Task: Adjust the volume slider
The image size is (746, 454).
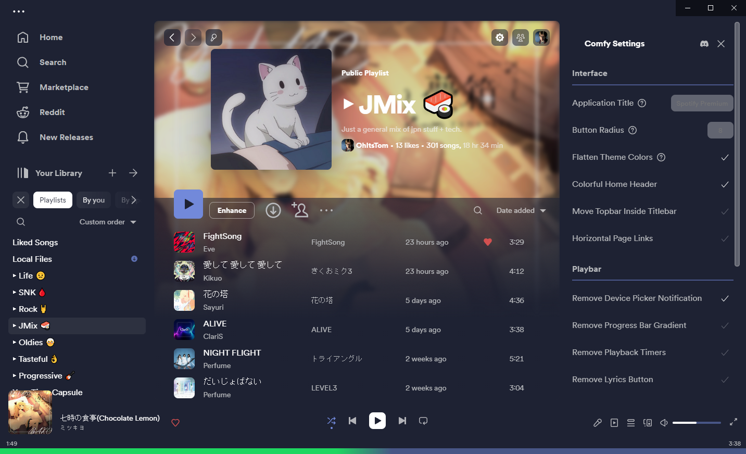Action: click(697, 423)
